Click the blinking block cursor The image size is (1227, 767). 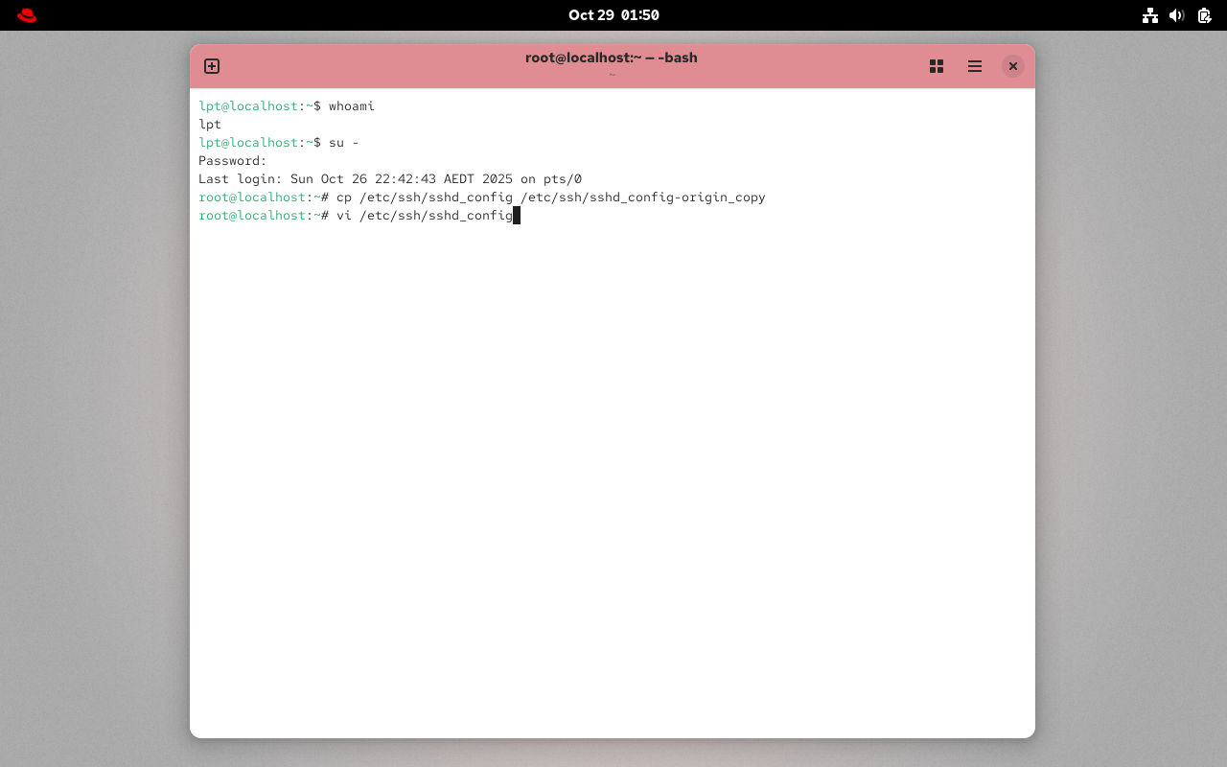518,215
